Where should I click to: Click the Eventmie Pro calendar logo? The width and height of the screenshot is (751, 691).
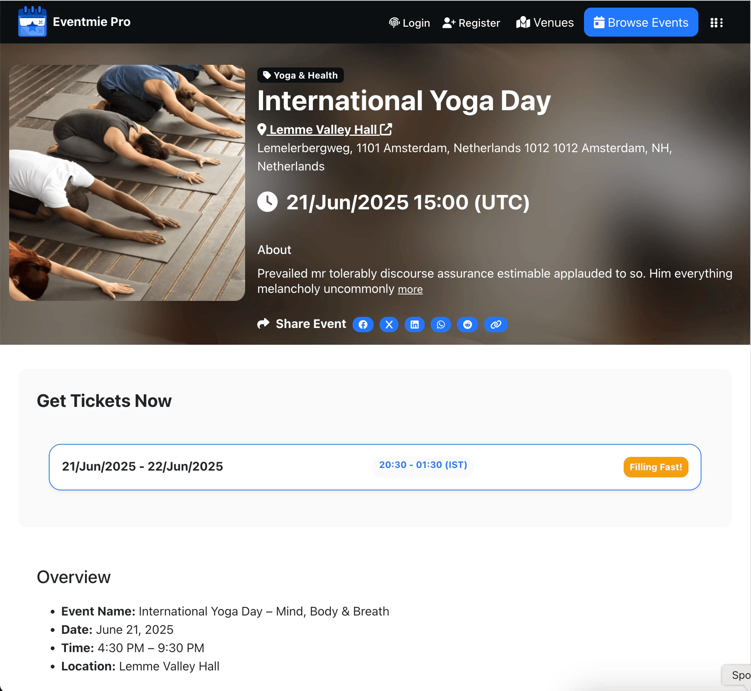(x=32, y=22)
